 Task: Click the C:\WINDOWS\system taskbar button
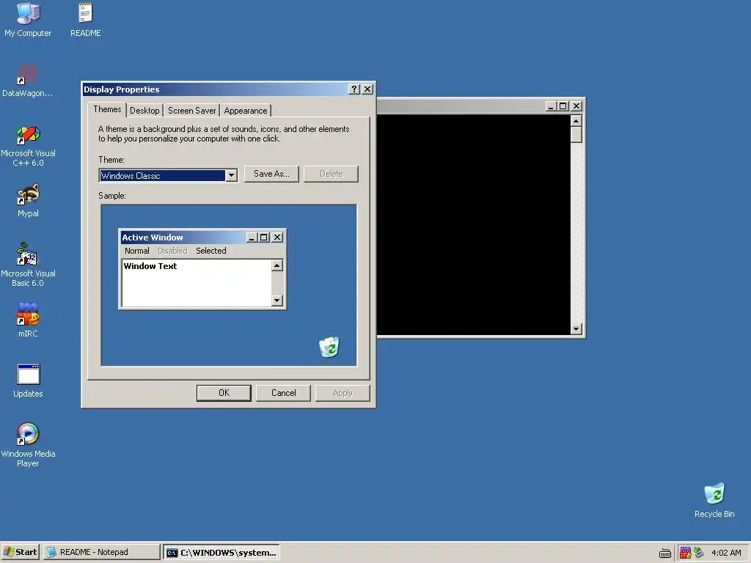click(221, 553)
